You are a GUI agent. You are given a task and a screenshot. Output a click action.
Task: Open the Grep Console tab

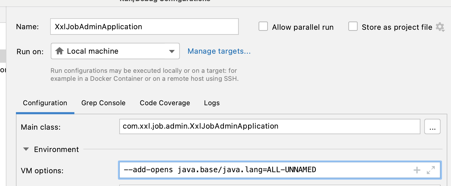pyautogui.click(x=103, y=103)
